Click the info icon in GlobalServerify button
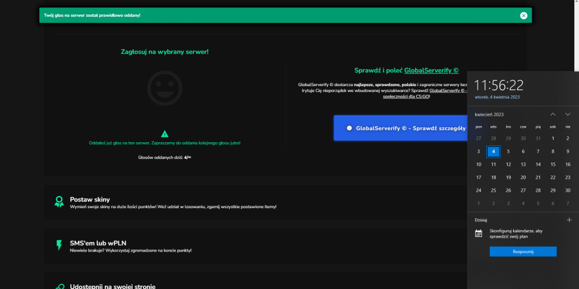Screen dimensions: 579x289 tap(349, 128)
